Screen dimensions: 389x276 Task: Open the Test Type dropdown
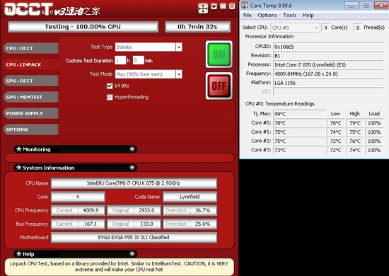point(179,47)
